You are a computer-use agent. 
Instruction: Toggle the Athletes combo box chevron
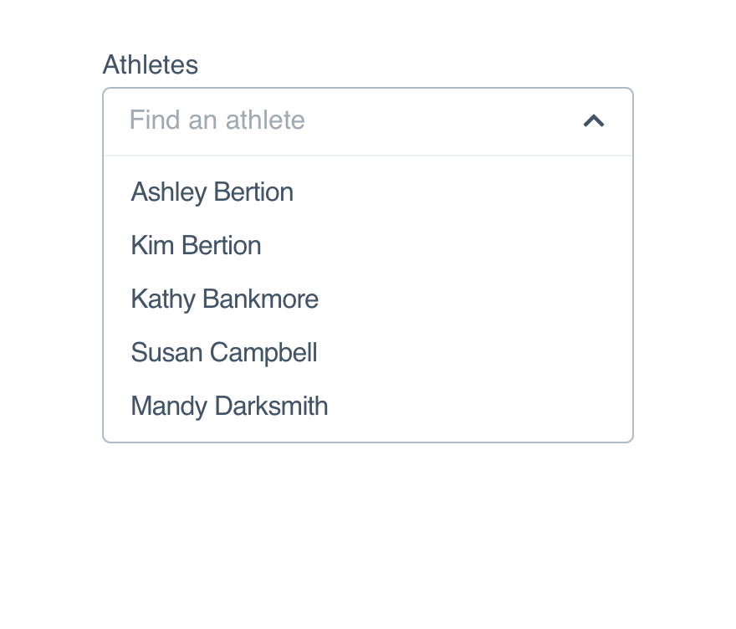593,121
